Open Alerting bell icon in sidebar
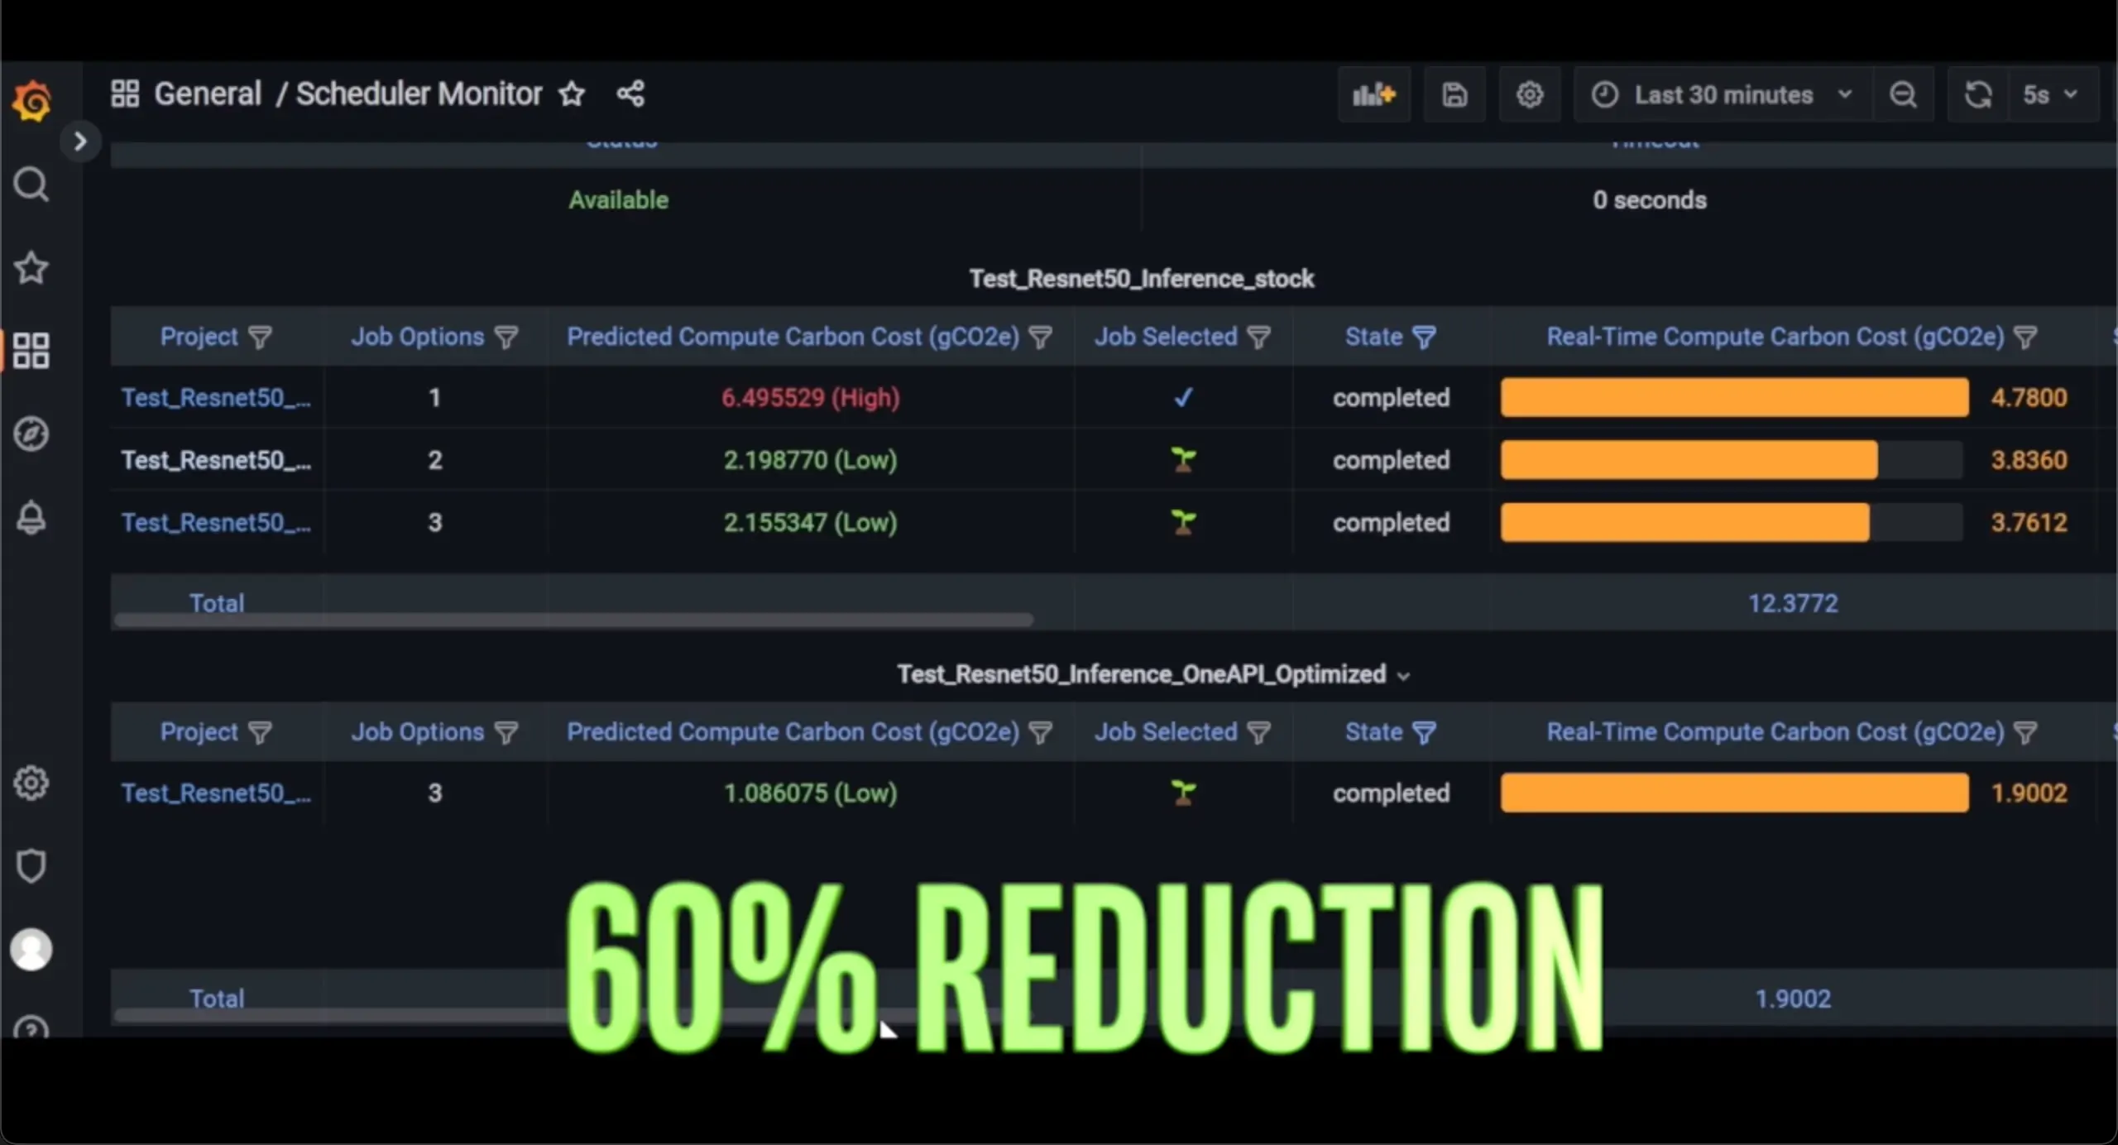This screenshot has height=1145, width=2118. click(31, 517)
